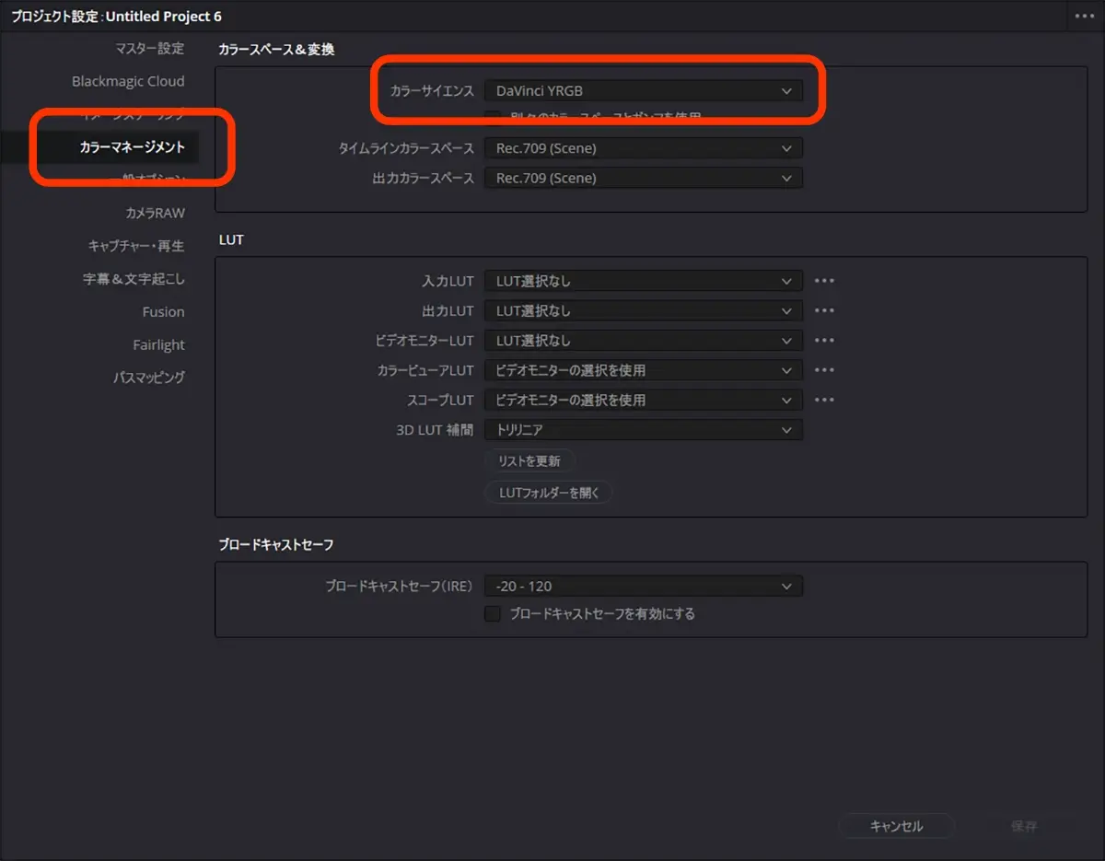Viewport: 1105px width, 861px height.
Task: Open options menu beside スコープLUT
Action: (x=824, y=399)
